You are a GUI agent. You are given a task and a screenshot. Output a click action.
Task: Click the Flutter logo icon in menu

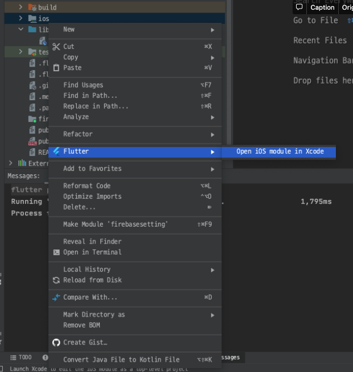[56, 152]
